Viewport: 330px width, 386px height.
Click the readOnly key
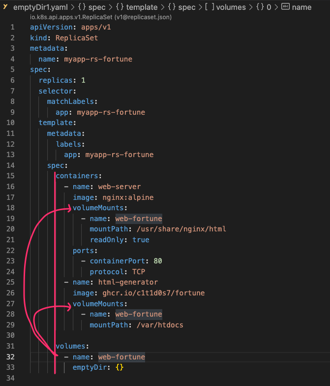coord(107,240)
